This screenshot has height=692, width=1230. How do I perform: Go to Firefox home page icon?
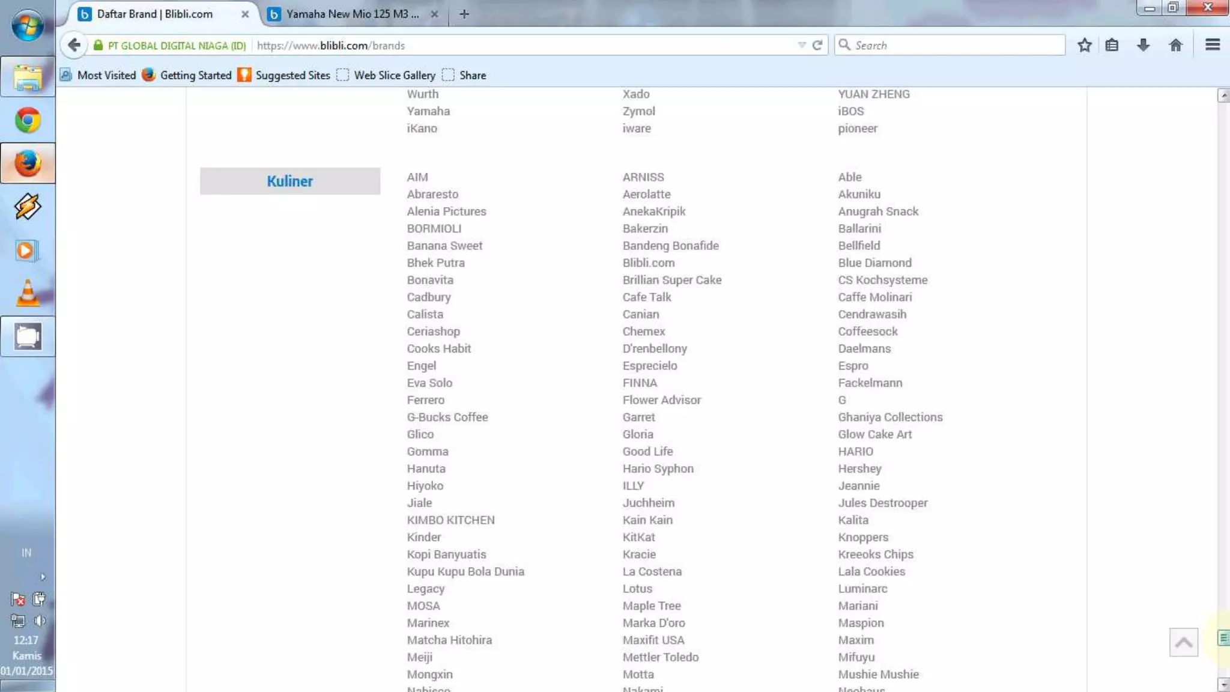click(1175, 45)
